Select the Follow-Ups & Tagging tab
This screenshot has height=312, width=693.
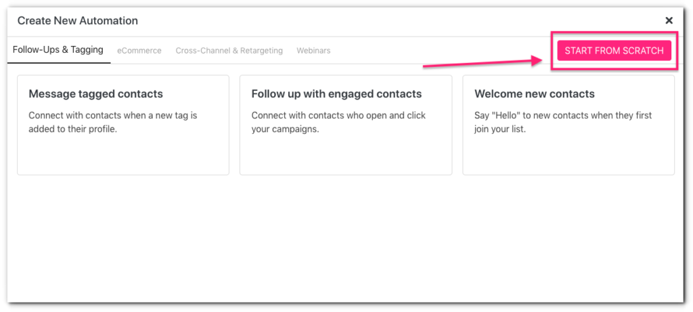click(x=58, y=49)
